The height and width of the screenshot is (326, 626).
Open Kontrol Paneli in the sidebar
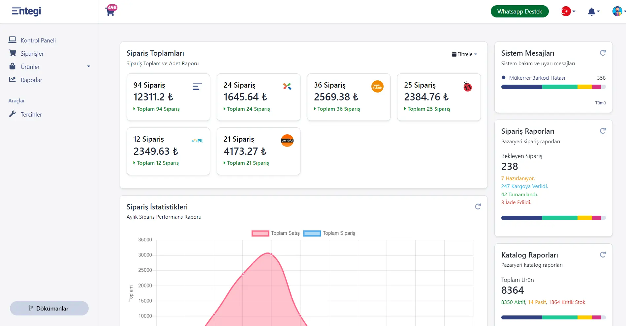point(38,40)
